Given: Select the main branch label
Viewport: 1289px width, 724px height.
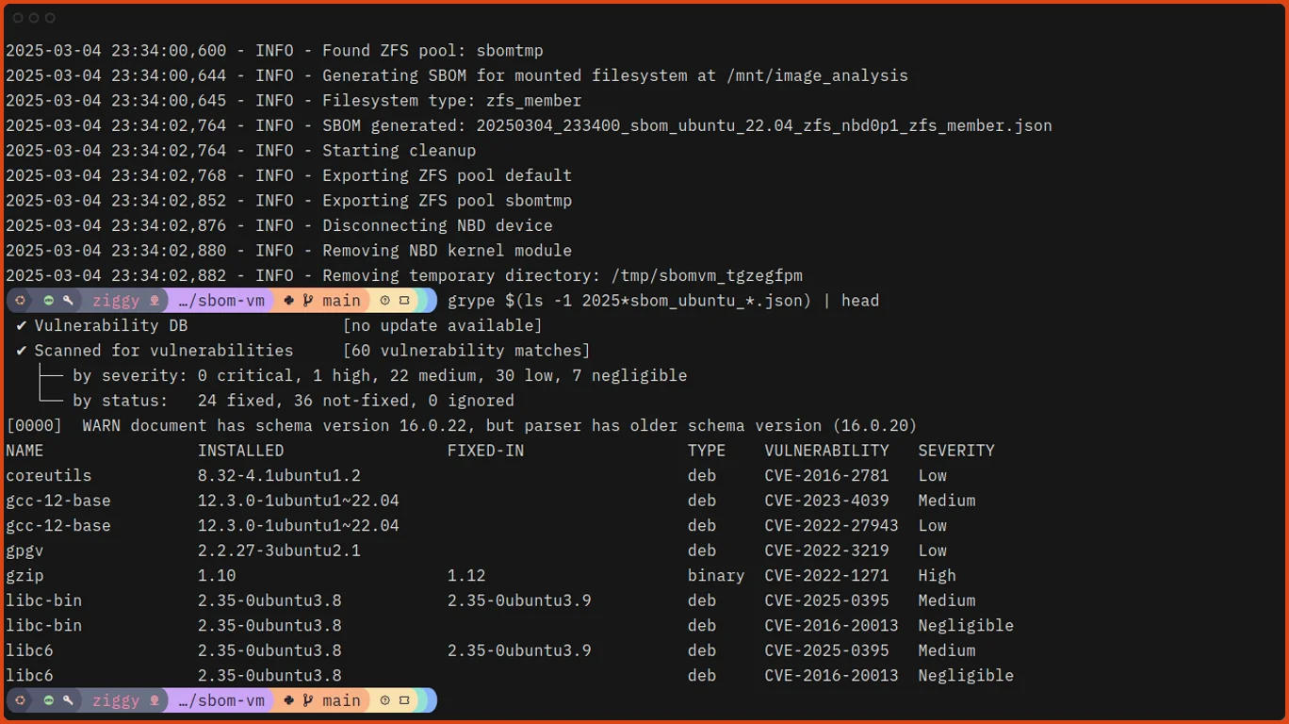Looking at the screenshot, I should click(340, 301).
